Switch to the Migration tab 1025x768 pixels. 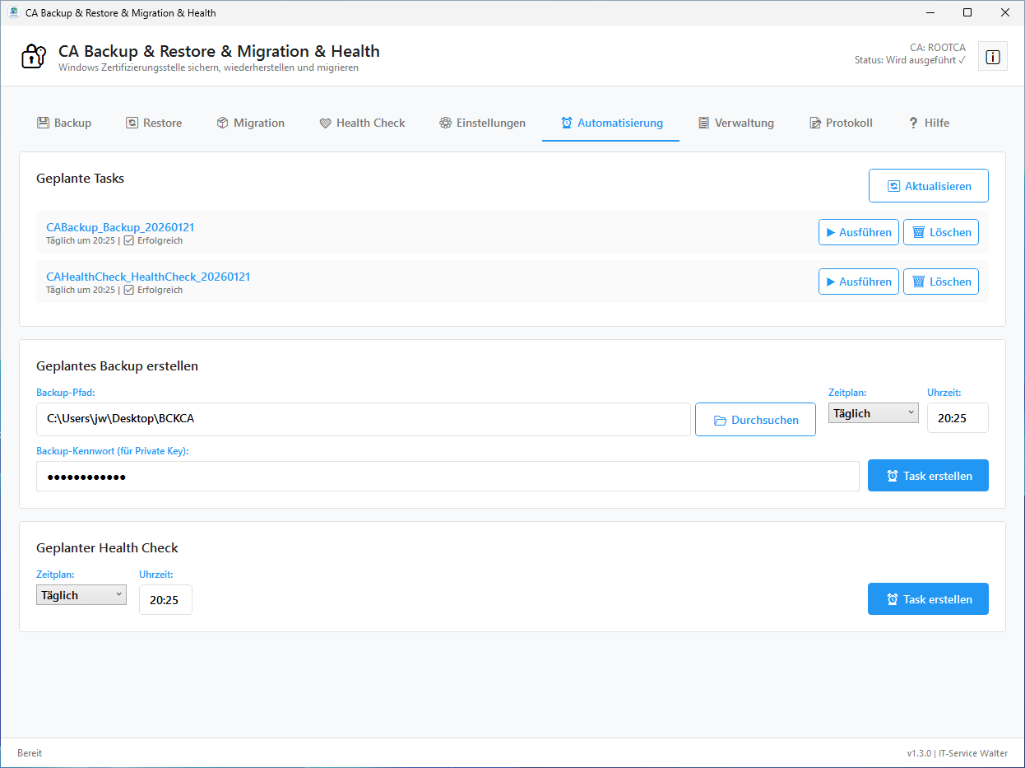[x=250, y=123]
